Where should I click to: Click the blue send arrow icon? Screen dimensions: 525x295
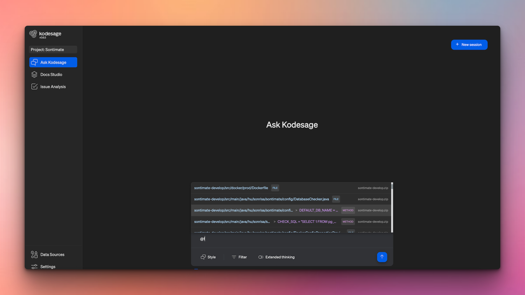[382, 257]
